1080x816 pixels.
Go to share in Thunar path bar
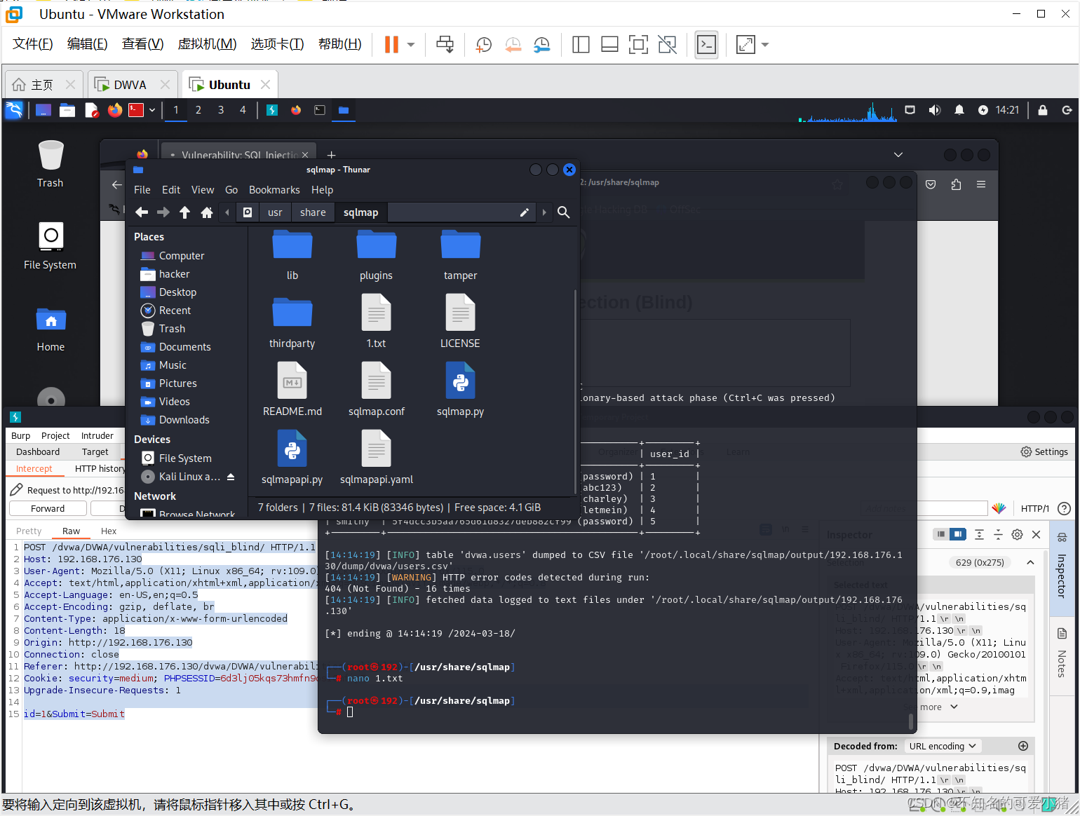coord(313,212)
